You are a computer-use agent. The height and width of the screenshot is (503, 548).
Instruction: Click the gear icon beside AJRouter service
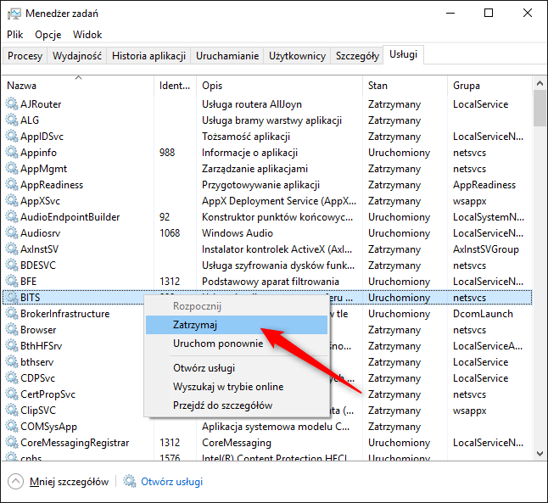(12, 104)
